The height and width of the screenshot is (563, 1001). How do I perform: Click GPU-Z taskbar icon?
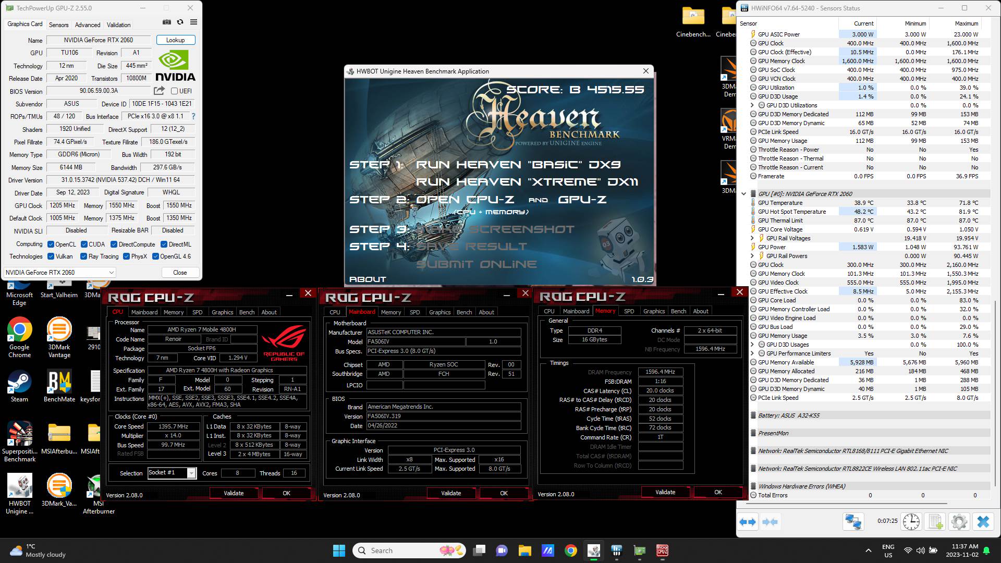(x=639, y=550)
